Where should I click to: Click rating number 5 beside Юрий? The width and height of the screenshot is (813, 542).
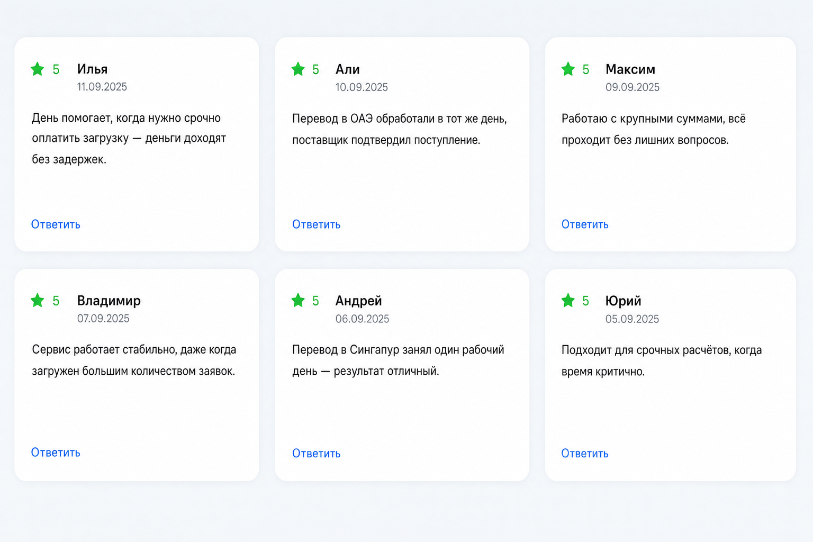[586, 301]
